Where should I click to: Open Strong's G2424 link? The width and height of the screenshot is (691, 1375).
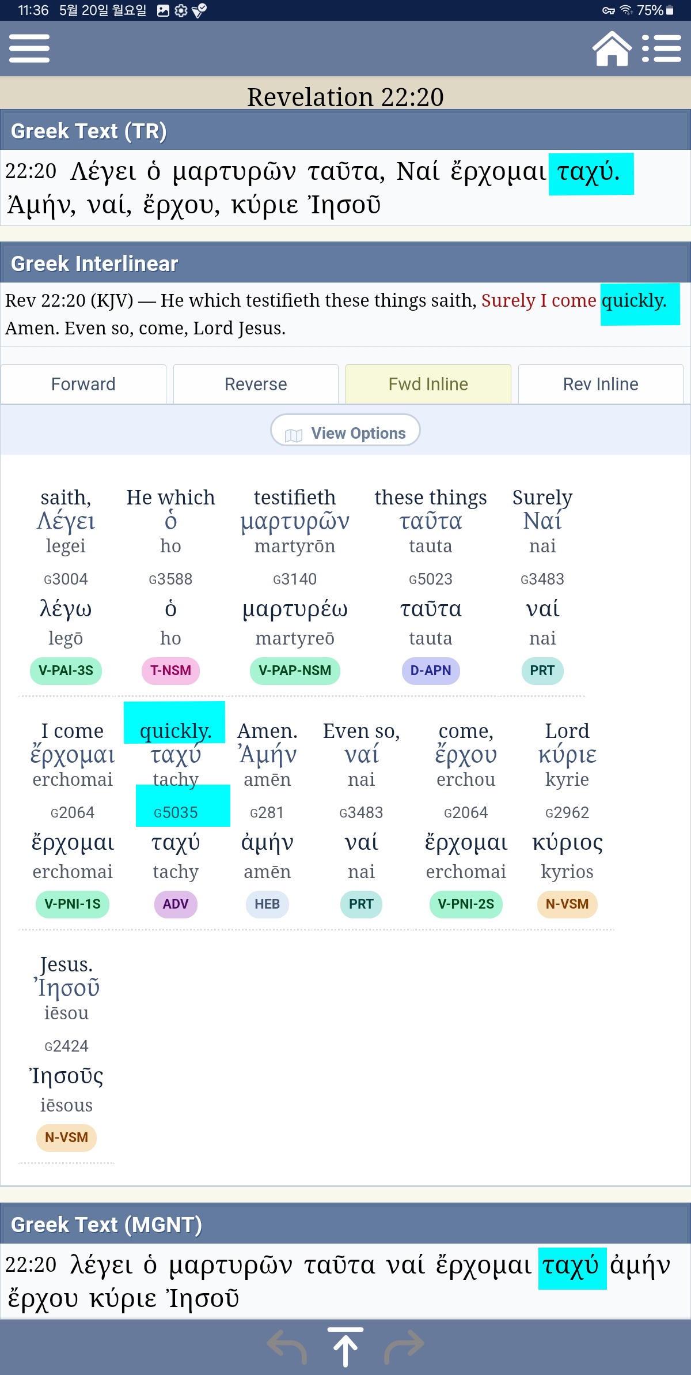click(x=66, y=1046)
